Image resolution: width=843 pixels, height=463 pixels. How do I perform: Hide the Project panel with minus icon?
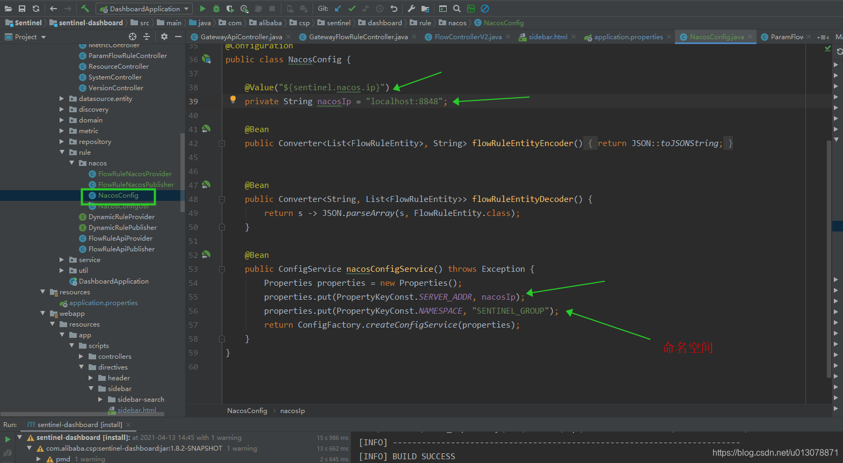click(x=178, y=37)
